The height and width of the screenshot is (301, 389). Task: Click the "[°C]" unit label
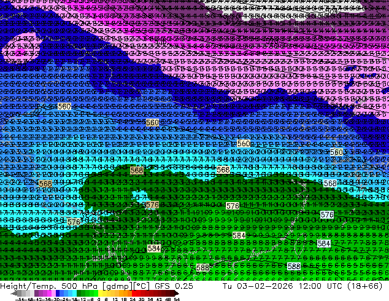[x=142, y=286]
